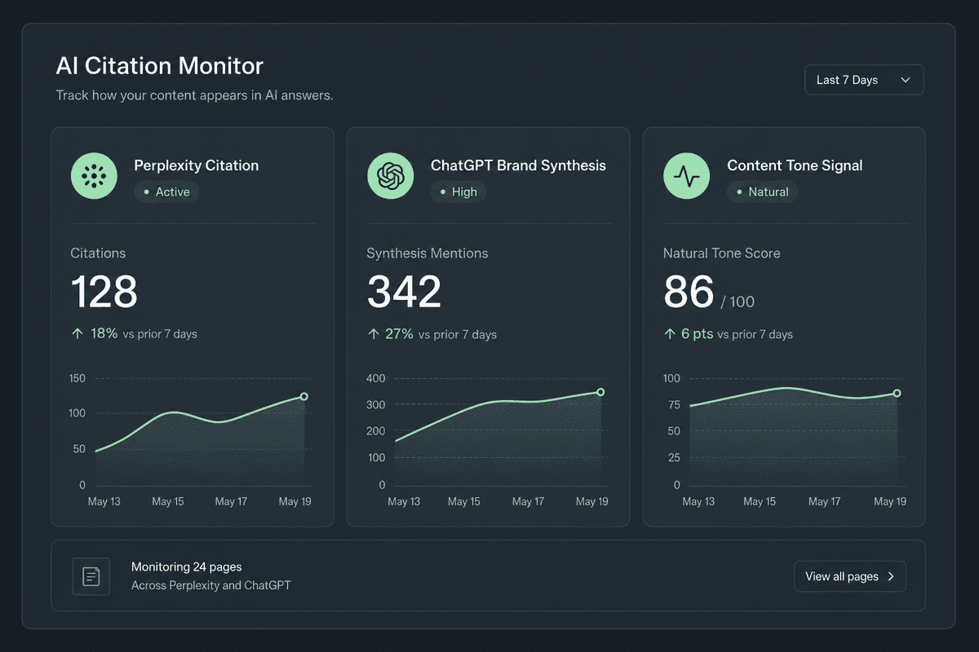Click the AI Citation Monitor heading

(160, 66)
